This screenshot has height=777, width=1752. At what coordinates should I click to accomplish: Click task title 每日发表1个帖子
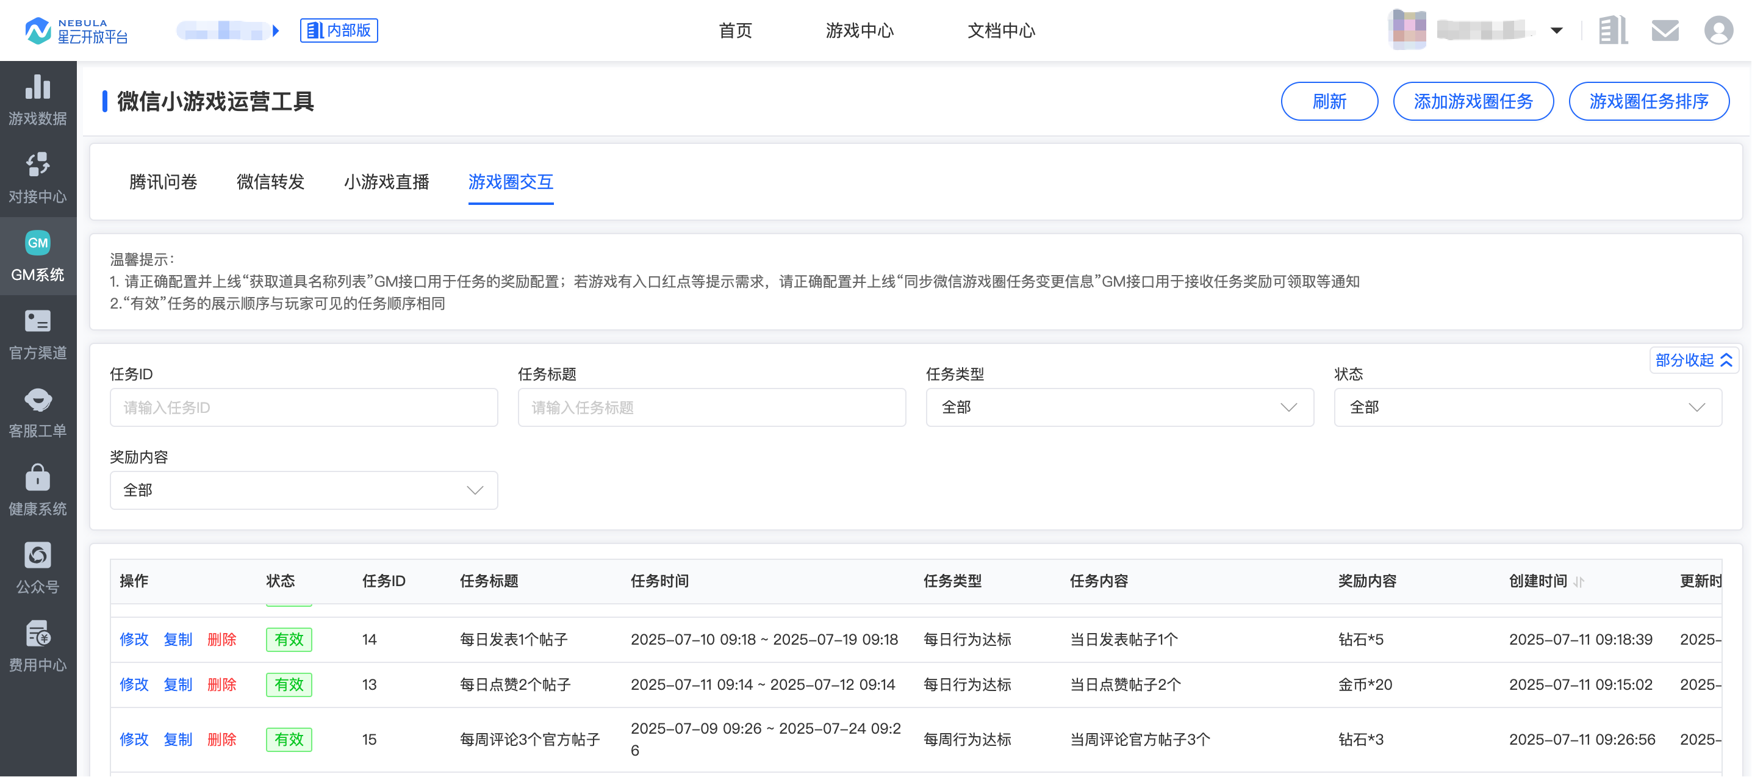click(514, 640)
